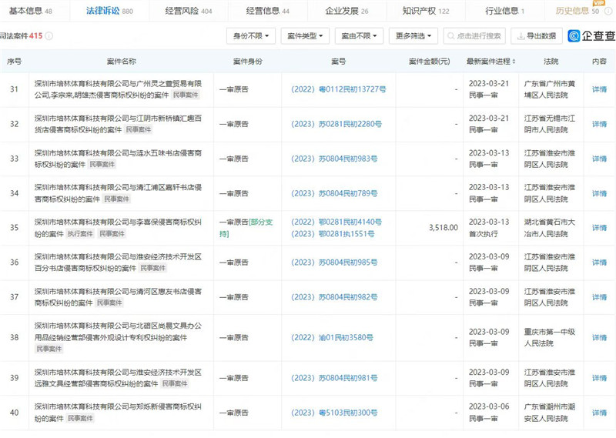Click the case name mentioning 广州灵之萱贸易有限公司
The width and height of the screenshot is (616, 438).
pos(118,89)
